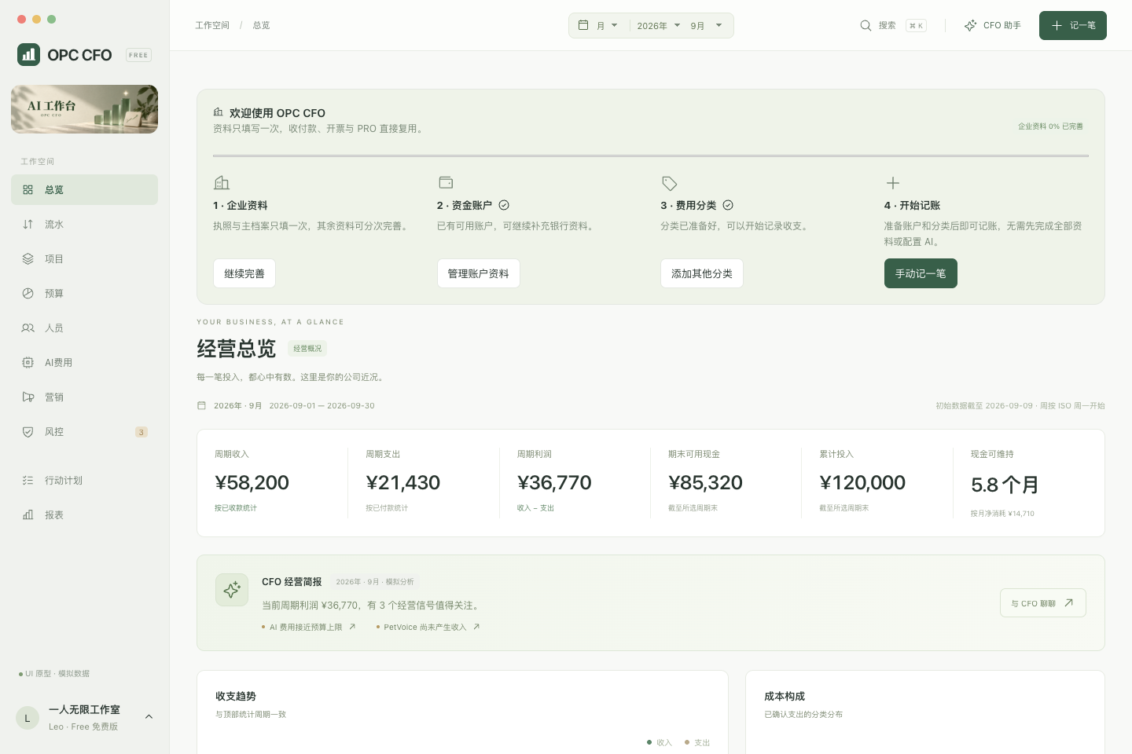Open 报表 from the sidebar
This screenshot has width=1132, height=754.
pos(84,514)
